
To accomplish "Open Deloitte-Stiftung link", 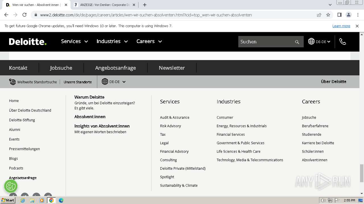I will pyautogui.click(x=22, y=120).
